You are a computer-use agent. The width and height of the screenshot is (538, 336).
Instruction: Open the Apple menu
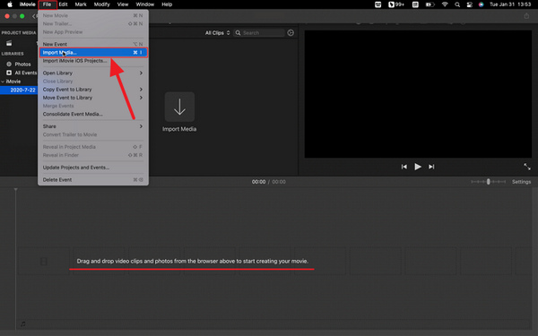point(10,4)
